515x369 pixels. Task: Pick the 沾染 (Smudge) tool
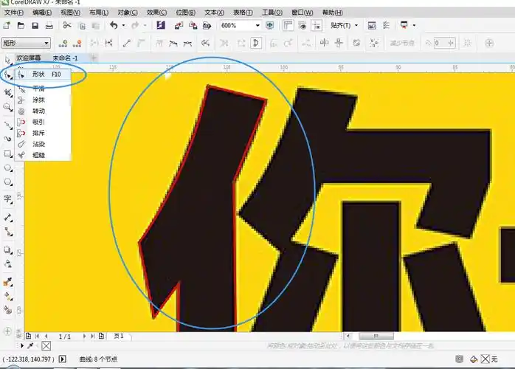(x=38, y=144)
